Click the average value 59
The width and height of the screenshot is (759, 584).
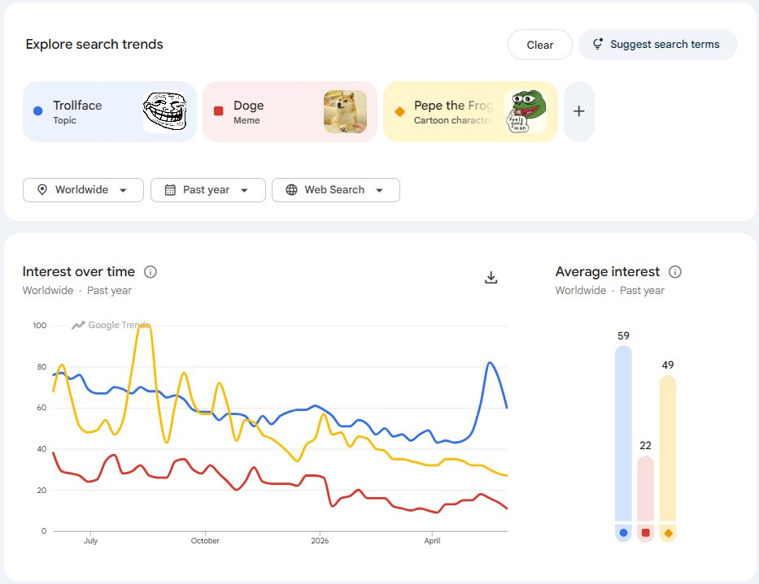tap(623, 335)
